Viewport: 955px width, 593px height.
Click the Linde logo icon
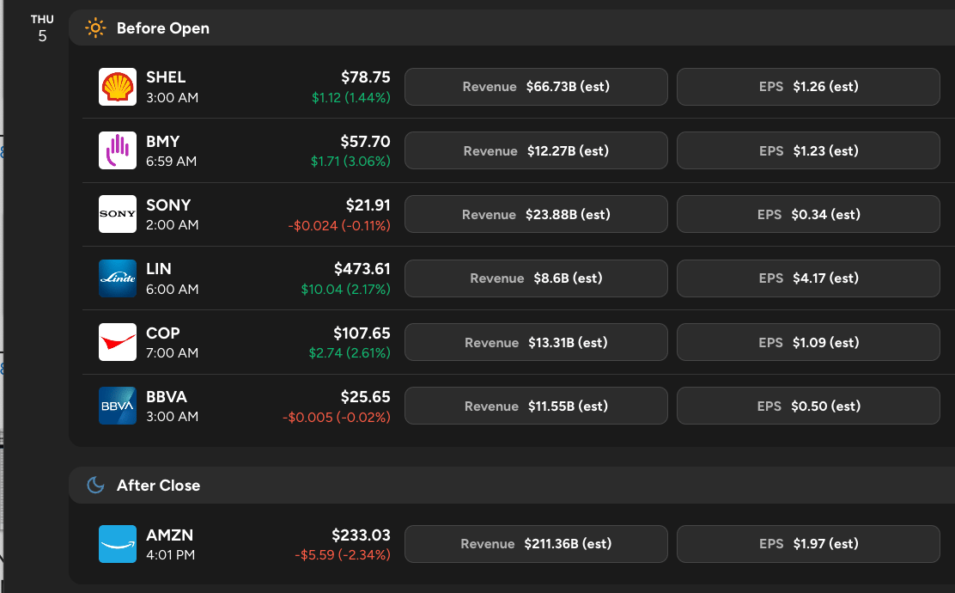tap(118, 278)
